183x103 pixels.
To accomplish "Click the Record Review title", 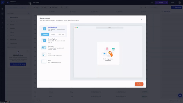I will (52, 27).
